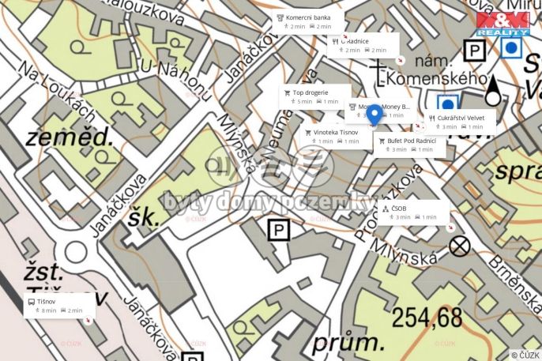Viewport: 542px width, 361px height.
Task: Click the ČÚZK copyright attribution
Action: [x=525, y=355]
